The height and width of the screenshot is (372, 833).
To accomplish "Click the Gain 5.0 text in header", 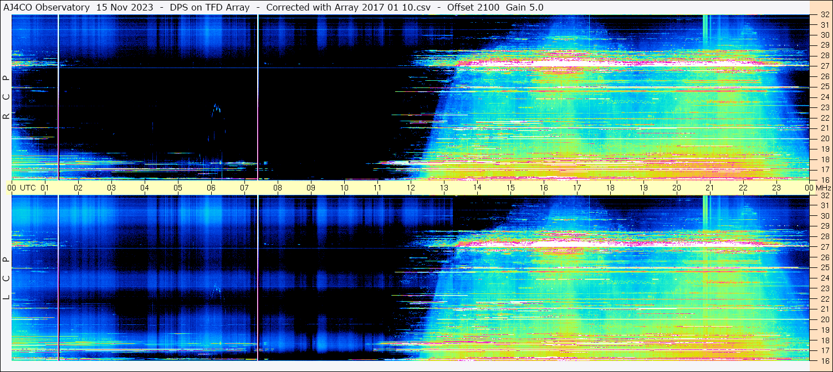I will click(x=524, y=7).
